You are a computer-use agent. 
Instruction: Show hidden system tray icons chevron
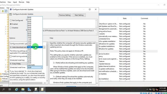[147, 89]
